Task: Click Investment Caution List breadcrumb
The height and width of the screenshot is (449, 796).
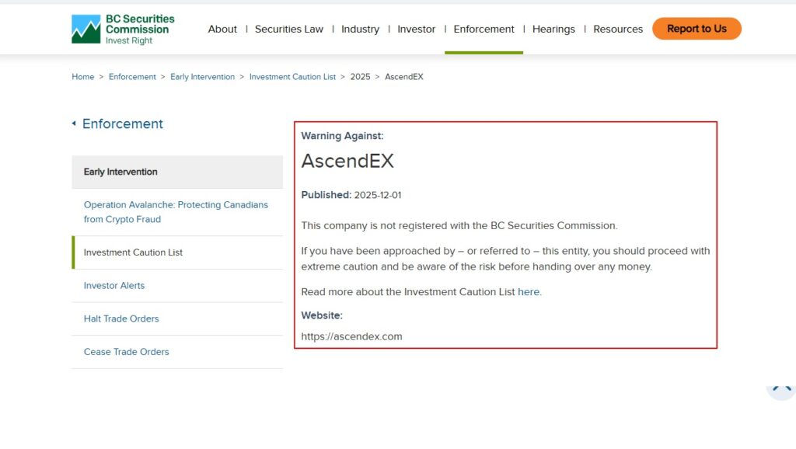Action: tap(292, 77)
